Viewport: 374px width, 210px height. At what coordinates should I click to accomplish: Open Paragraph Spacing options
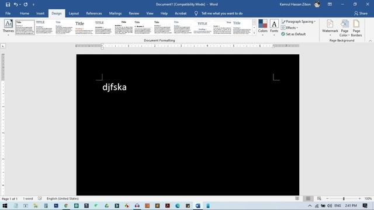[x=298, y=22]
